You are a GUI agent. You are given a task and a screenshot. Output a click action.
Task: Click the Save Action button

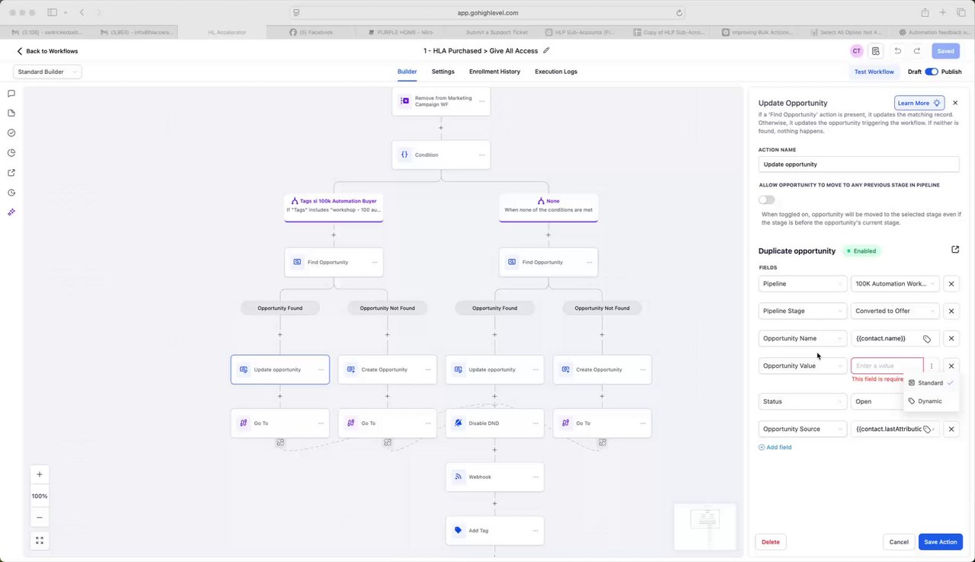click(x=940, y=542)
